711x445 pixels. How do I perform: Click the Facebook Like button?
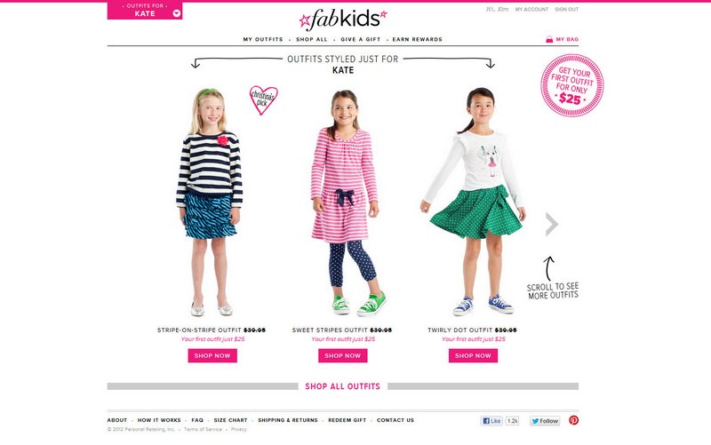pyautogui.click(x=492, y=421)
